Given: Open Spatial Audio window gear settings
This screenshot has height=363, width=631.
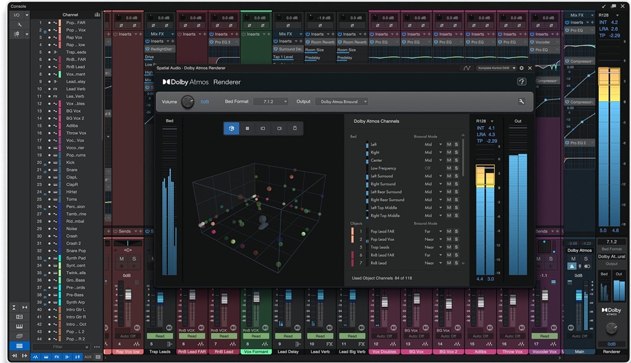Looking at the screenshot, I should pyautogui.click(x=521, y=68).
